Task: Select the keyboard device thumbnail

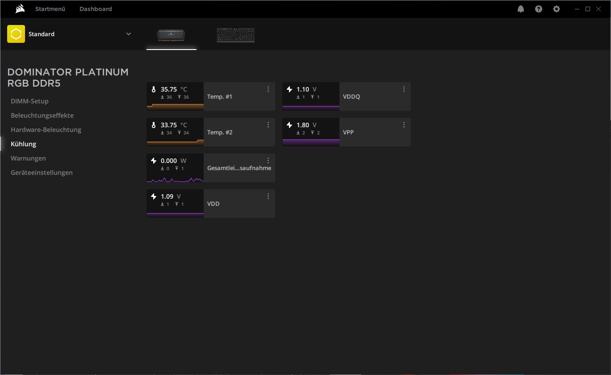Action: (235, 35)
